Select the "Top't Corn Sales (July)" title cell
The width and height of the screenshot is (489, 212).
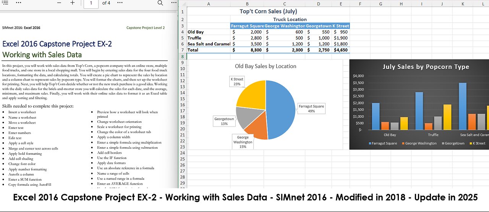(x=268, y=11)
